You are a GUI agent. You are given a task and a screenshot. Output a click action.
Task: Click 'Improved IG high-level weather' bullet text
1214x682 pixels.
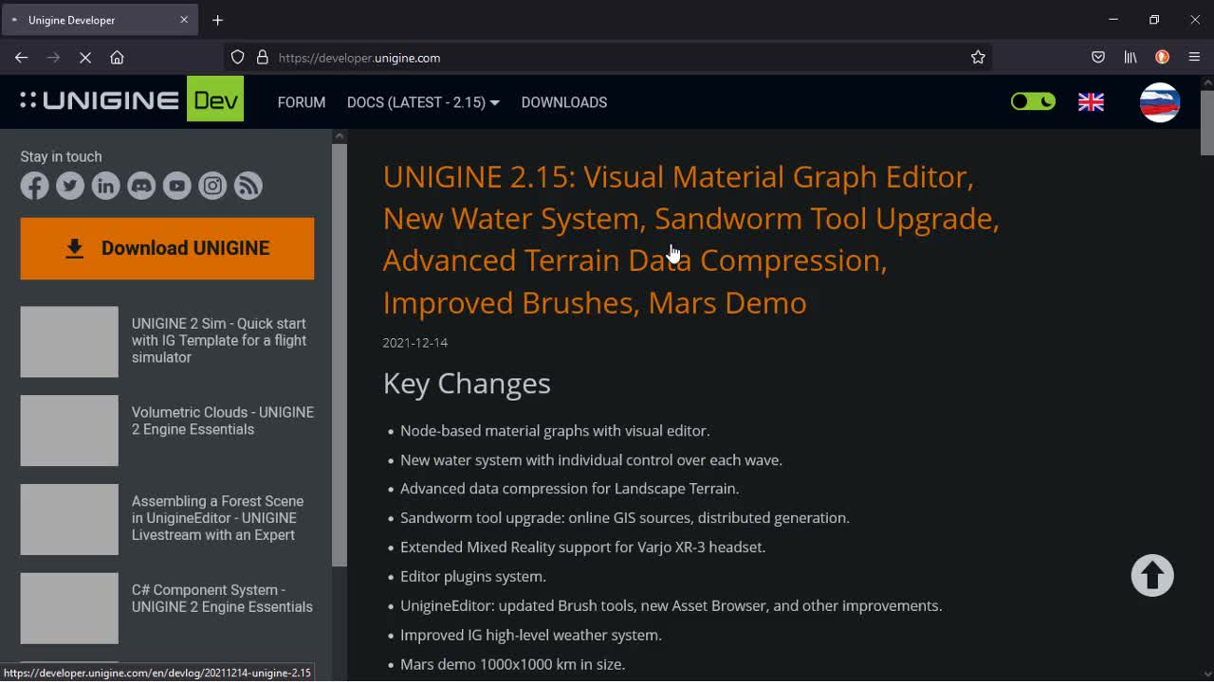pyautogui.click(x=531, y=635)
